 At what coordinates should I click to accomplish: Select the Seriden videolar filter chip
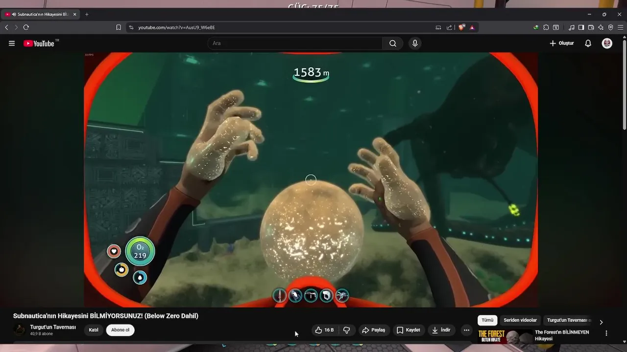520,320
